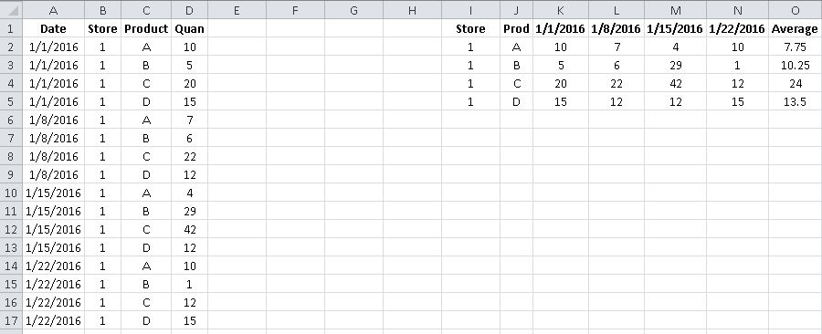Click the Average header cell
This screenshot has width=822, height=334.
(x=795, y=28)
